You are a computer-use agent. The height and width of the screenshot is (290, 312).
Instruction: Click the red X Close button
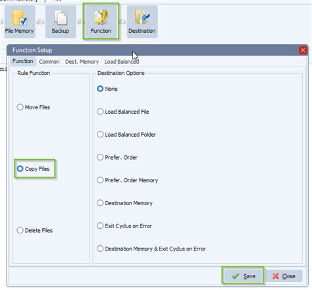(x=284, y=276)
